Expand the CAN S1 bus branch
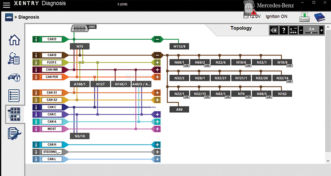Screen dimensions: 331x176 157,93
